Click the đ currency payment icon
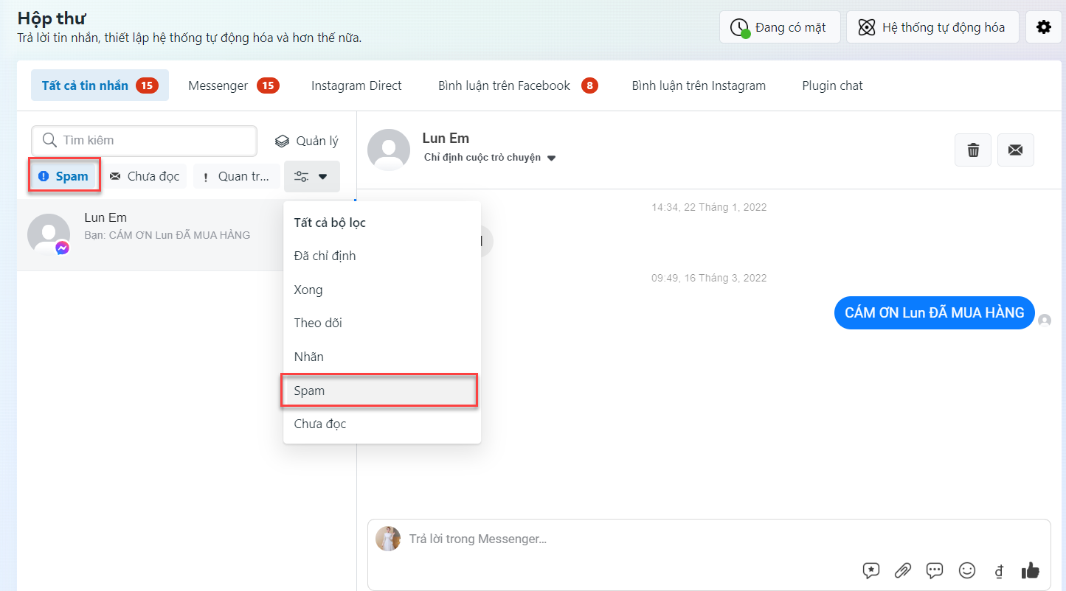 click(999, 570)
